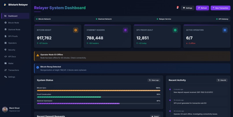This screenshot has width=233, height=117.
Task: Click the 788,448 Starknet headers value
Action: coord(95,38)
